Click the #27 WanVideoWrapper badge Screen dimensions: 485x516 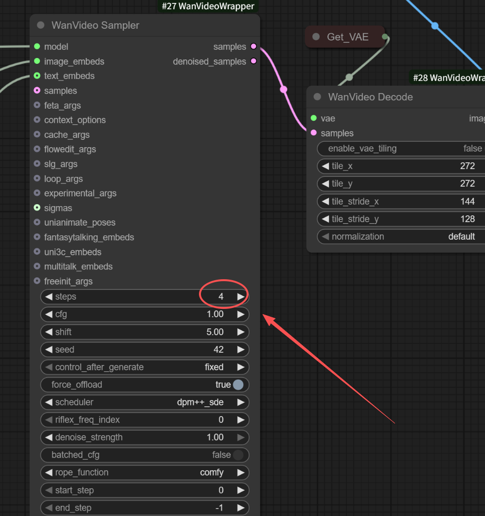[x=208, y=6]
